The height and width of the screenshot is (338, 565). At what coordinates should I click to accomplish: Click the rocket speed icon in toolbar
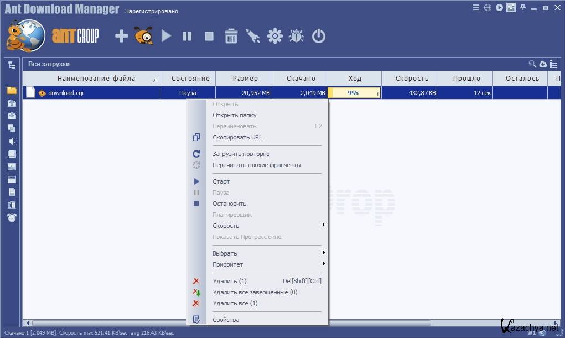[253, 37]
